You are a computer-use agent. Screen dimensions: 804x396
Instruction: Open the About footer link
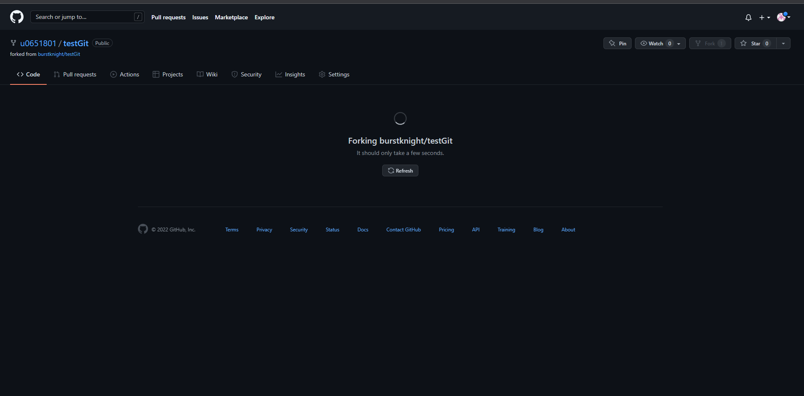pos(568,230)
